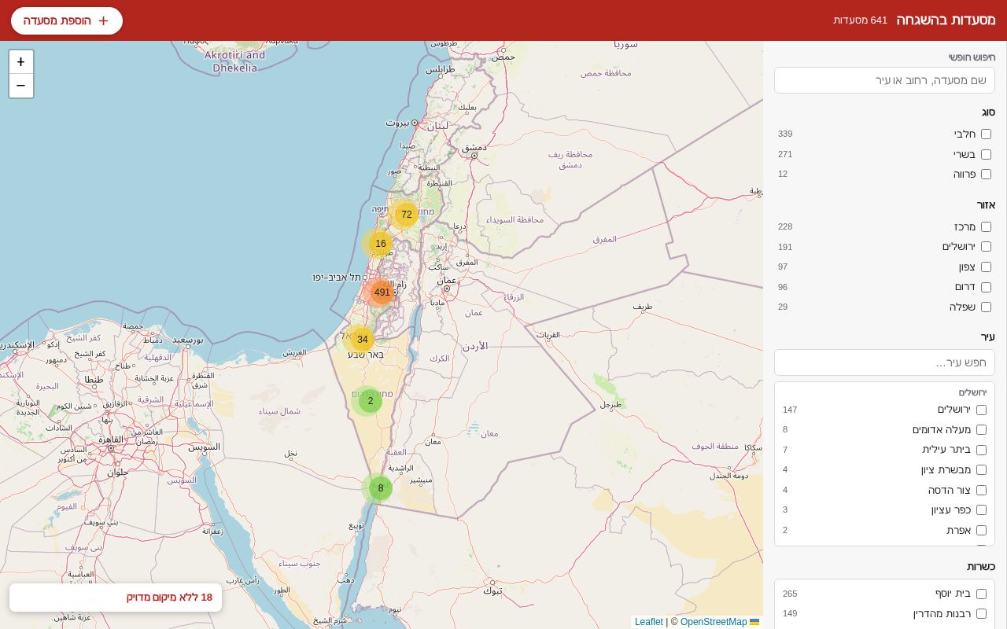Check the ירושלים city with count 147
1007x629 pixels.
[x=981, y=410]
